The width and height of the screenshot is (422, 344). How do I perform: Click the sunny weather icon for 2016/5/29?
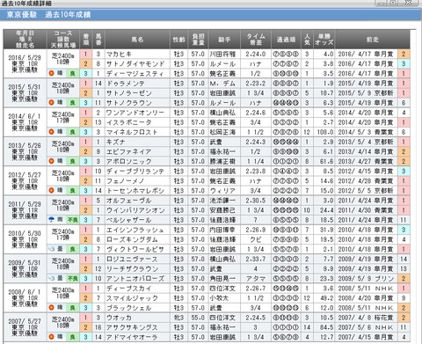pos(52,73)
